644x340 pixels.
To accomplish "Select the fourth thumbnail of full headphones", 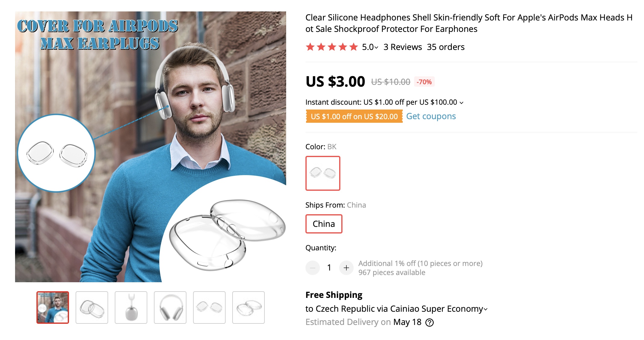I will click(x=170, y=307).
